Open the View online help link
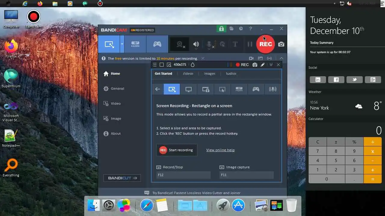The image size is (385, 216). click(x=220, y=150)
